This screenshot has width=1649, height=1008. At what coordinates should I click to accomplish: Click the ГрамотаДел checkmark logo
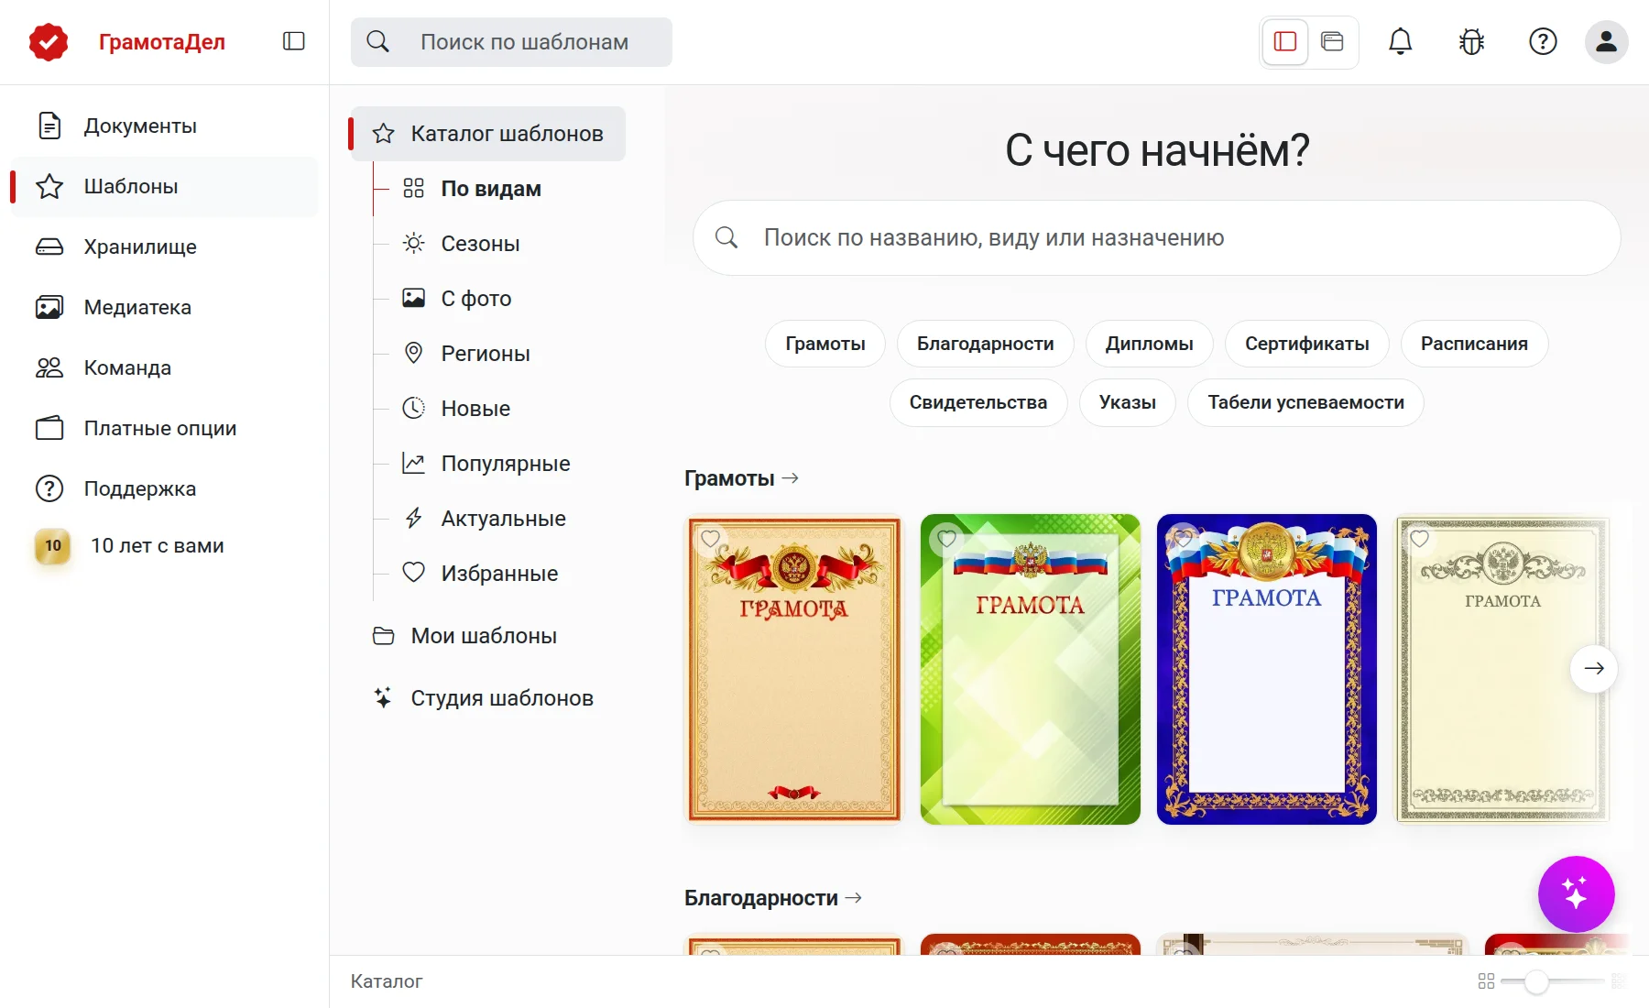[49, 42]
